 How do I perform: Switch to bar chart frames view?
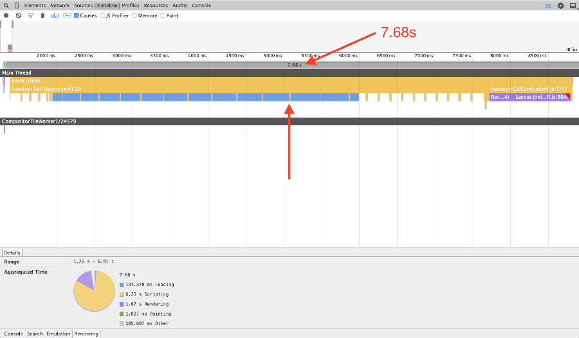click(55, 15)
